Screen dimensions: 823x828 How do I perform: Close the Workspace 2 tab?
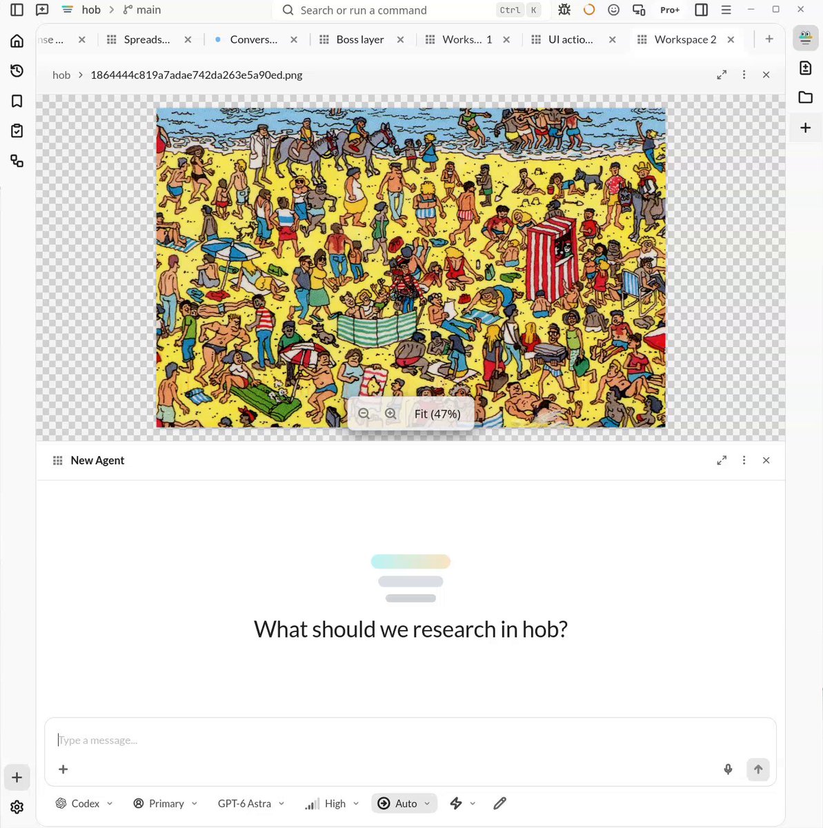coord(731,39)
